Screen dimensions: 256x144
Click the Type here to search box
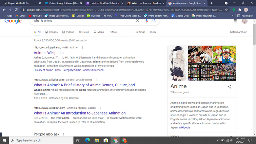click(41, 140)
